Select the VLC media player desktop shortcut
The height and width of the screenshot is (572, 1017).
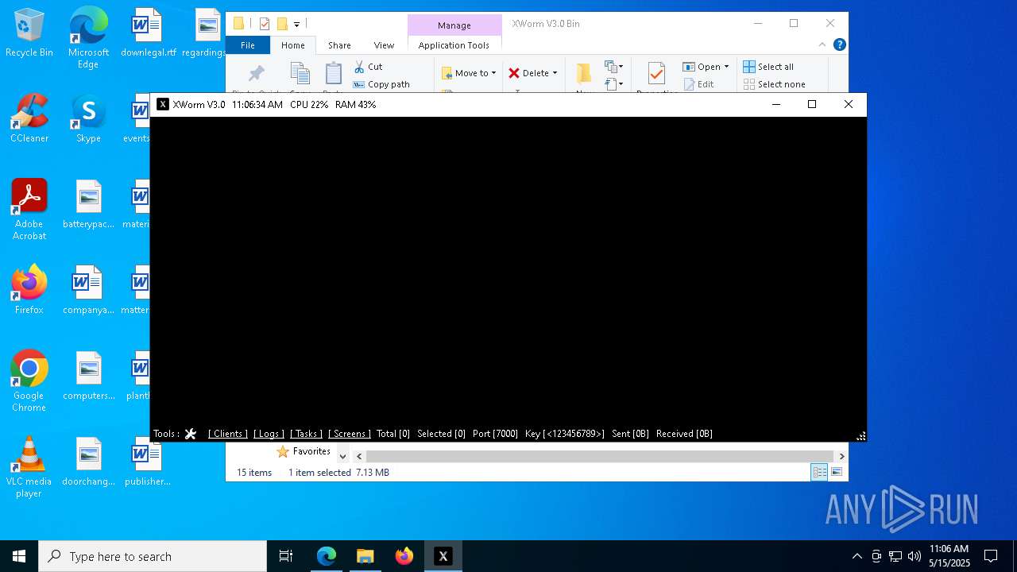pyautogui.click(x=29, y=467)
